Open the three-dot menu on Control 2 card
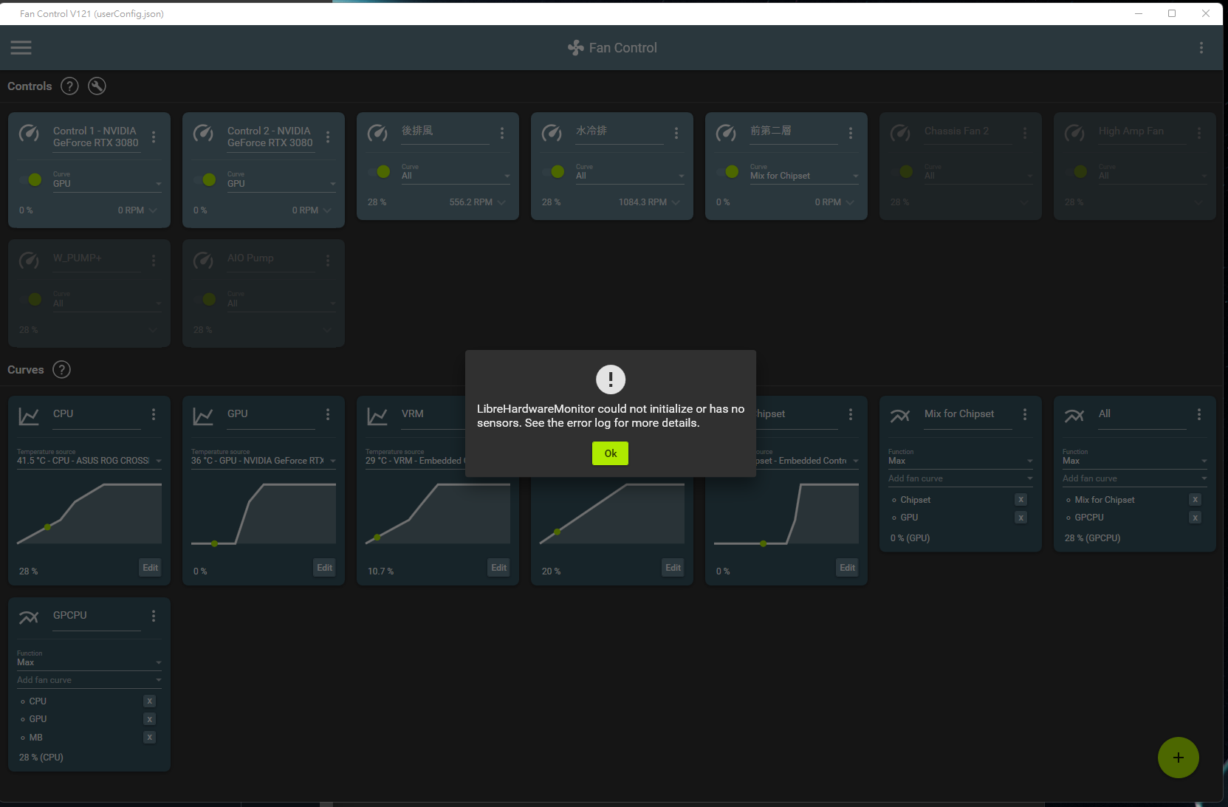This screenshot has width=1228, height=807. click(x=328, y=136)
